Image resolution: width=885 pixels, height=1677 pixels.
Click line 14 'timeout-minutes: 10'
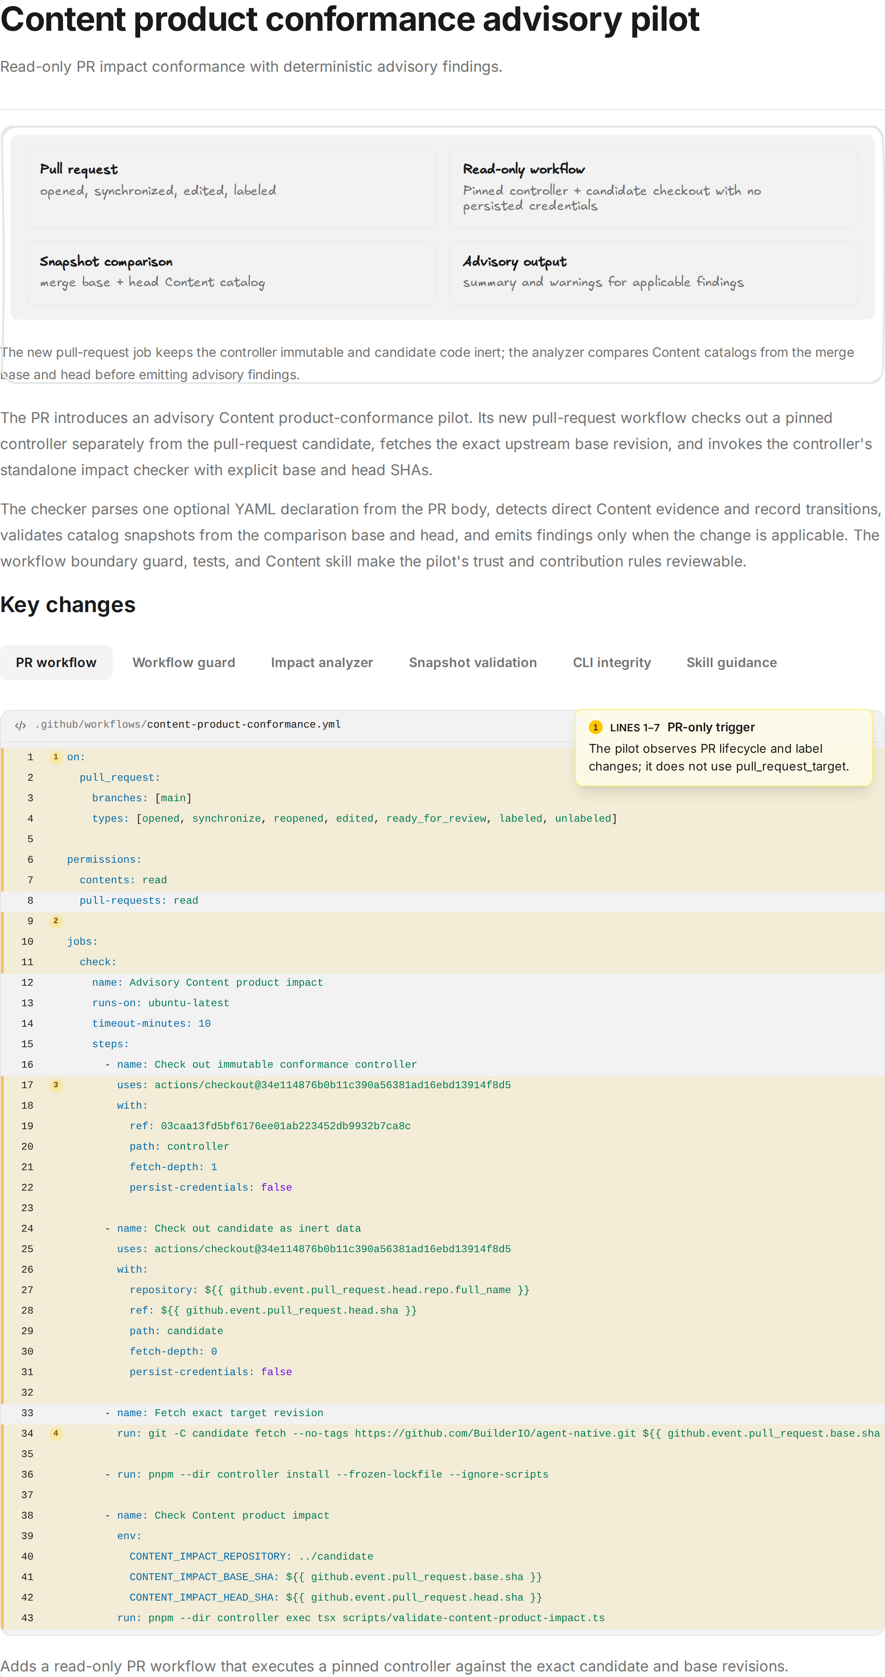151,1023
